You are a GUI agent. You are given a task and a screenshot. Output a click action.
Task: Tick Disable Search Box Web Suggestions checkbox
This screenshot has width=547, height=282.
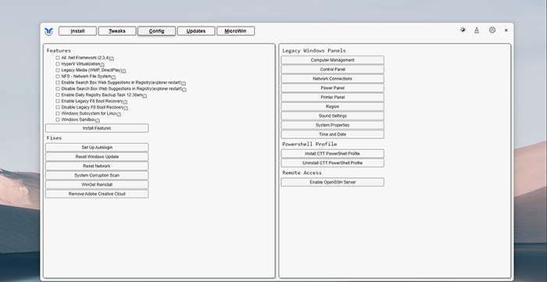pos(58,89)
